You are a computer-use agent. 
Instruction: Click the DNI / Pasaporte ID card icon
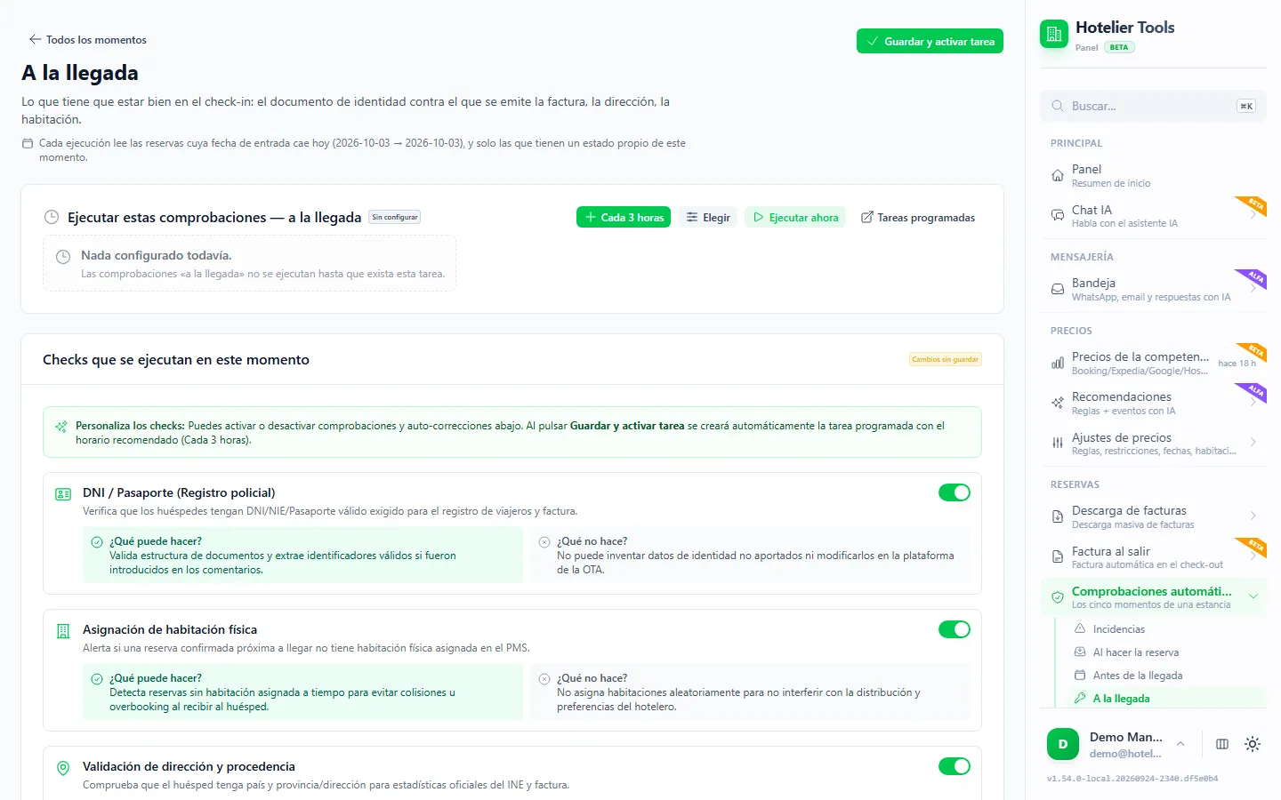[x=63, y=494]
